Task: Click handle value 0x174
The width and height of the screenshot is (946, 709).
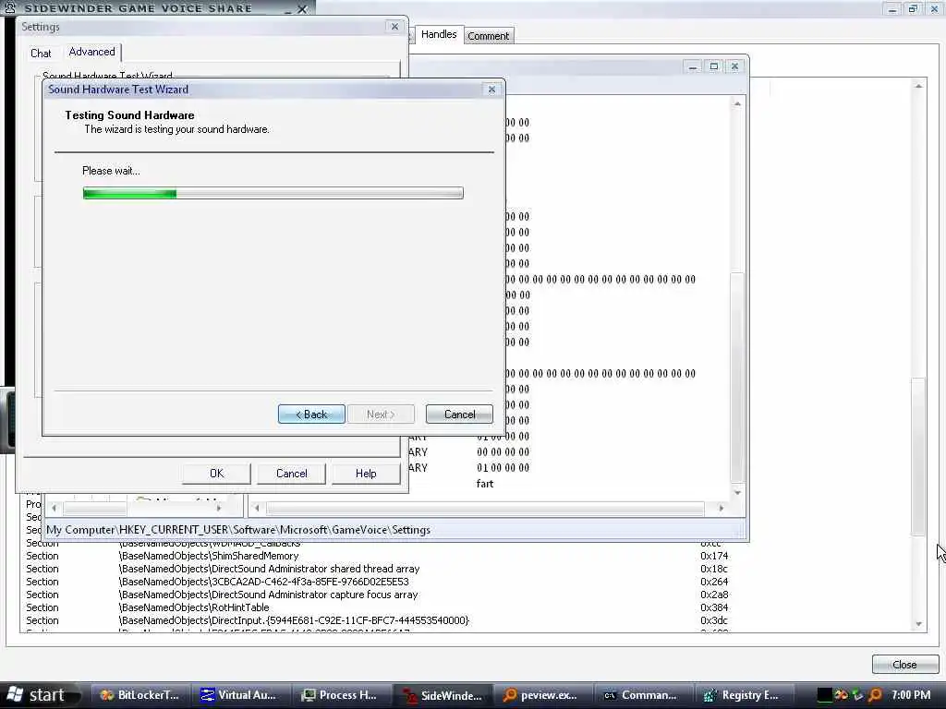Action: pos(714,556)
